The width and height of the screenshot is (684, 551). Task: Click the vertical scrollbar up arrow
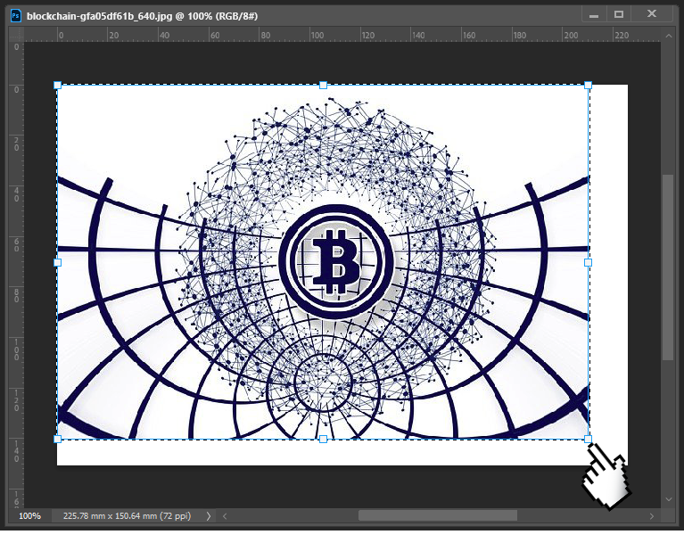point(669,36)
